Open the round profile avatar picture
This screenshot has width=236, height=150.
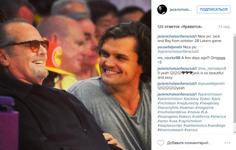click(162, 9)
